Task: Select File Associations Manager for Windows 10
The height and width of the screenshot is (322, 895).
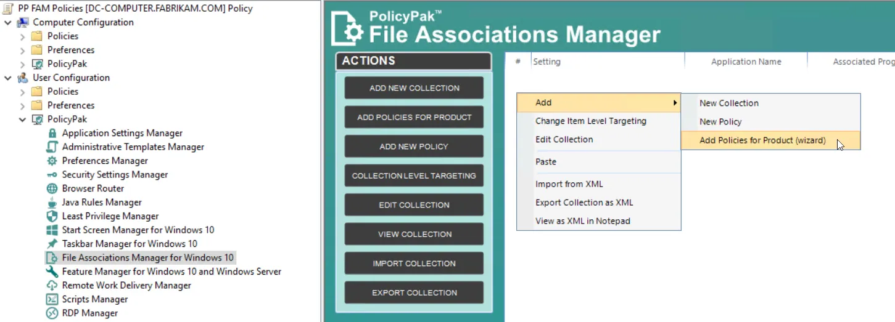Action: [x=148, y=258]
